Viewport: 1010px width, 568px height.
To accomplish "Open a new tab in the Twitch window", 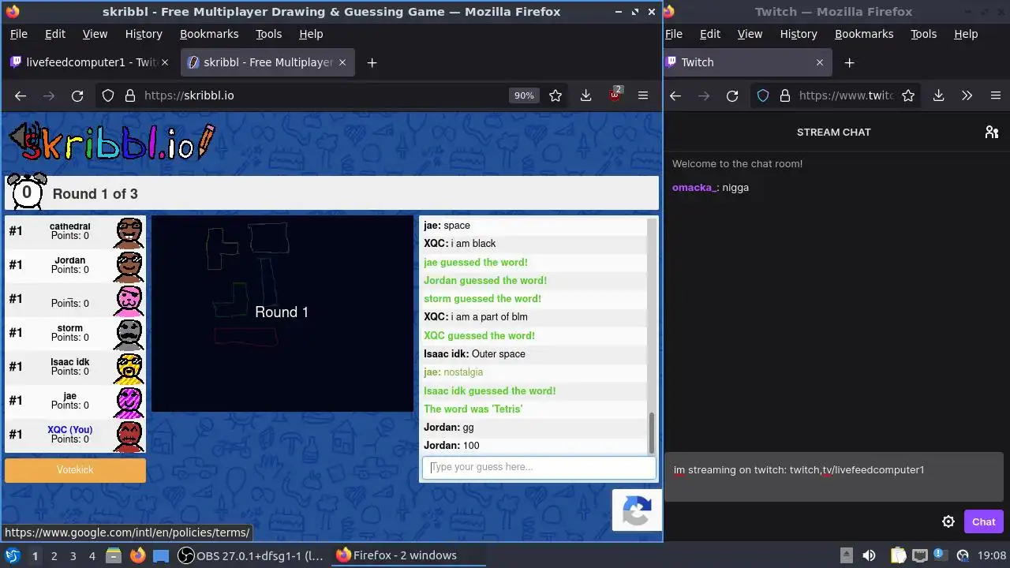I will 849,62.
